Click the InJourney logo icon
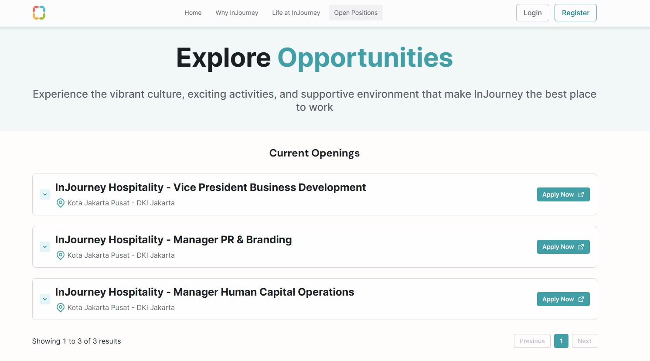This screenshot has width=650, height=361. [39, 13]
